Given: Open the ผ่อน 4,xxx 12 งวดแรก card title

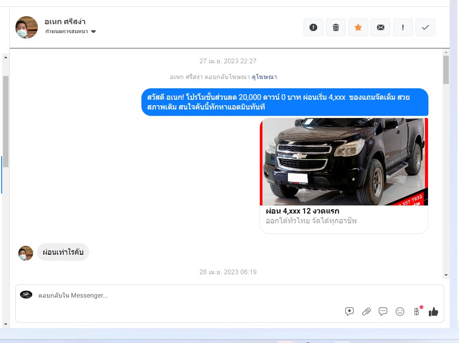Looking at the screenshot, I should pyautogui.click(x=302, y=211).
